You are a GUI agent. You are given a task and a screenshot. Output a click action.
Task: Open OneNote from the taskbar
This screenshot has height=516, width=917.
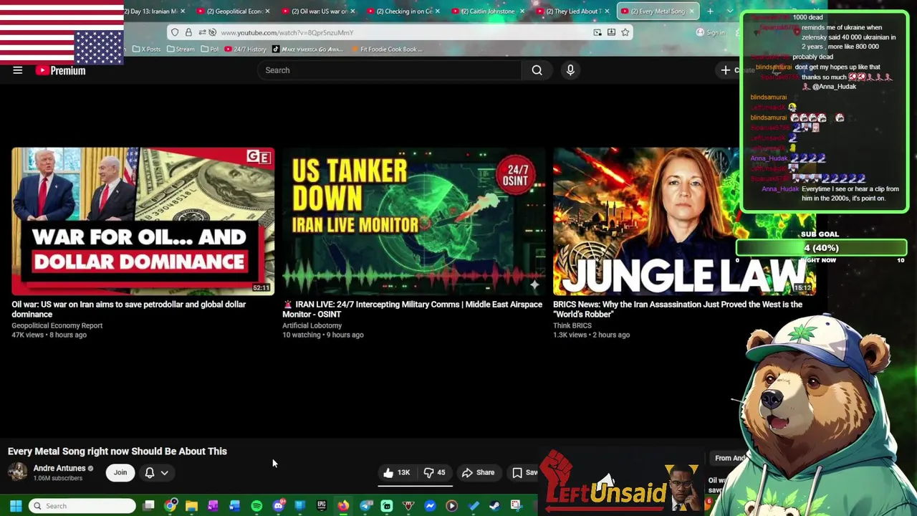click(213, 506)
